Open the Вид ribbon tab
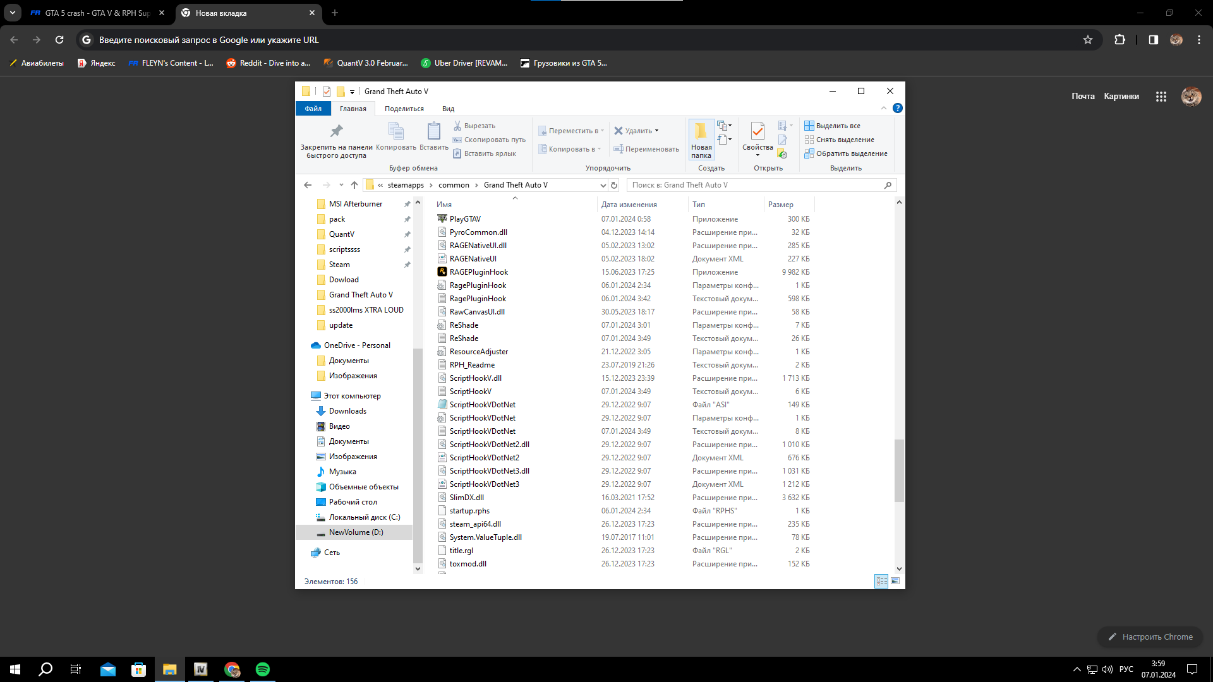 (x=448, y=109)
